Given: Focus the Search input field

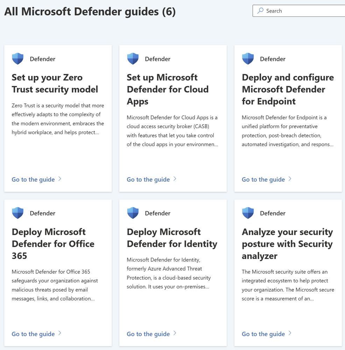Looking at the screenshot, I should click(299, 11).
